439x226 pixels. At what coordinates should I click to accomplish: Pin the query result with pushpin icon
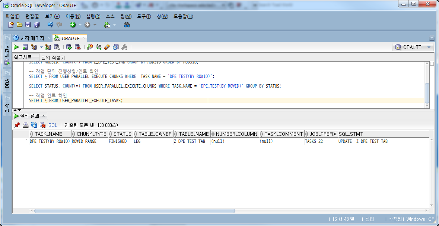pos(17,125)
